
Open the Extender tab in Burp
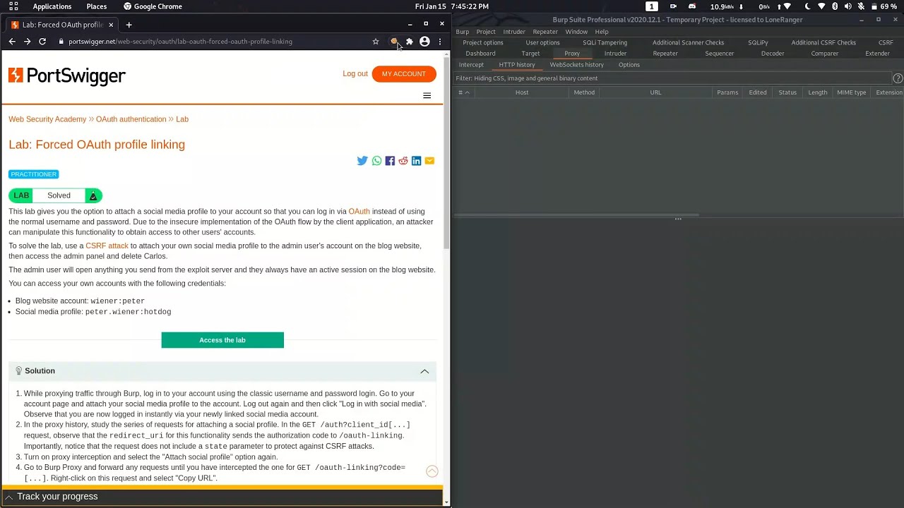pos(878,54)
